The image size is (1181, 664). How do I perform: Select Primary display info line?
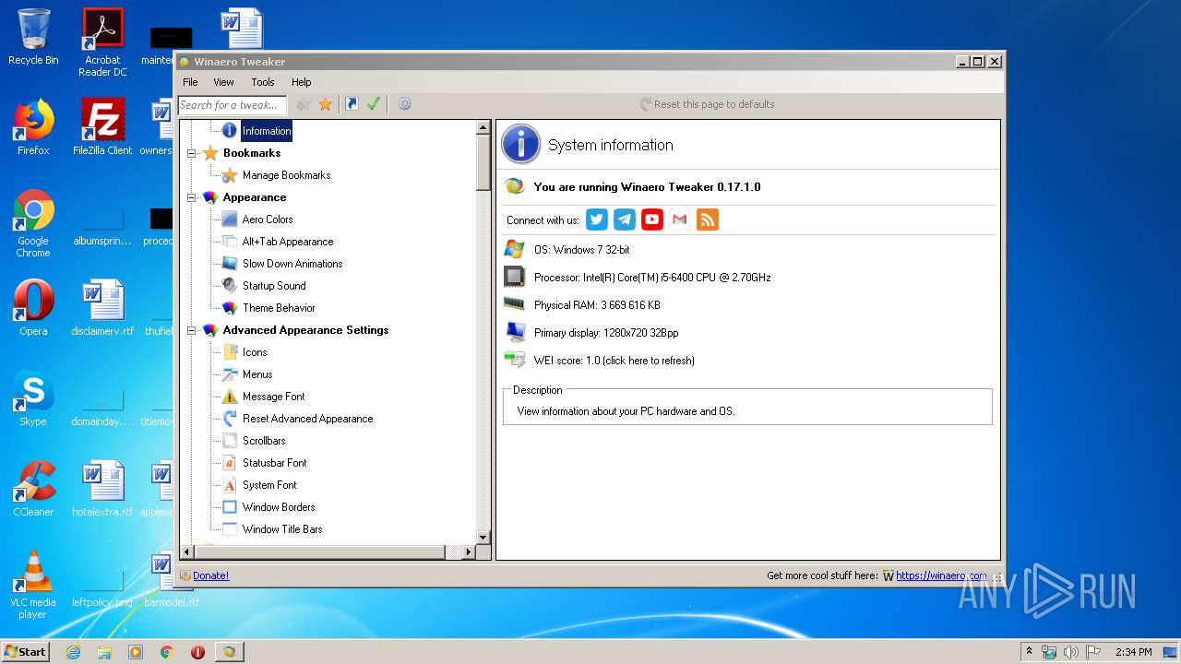tap(606, 333)
